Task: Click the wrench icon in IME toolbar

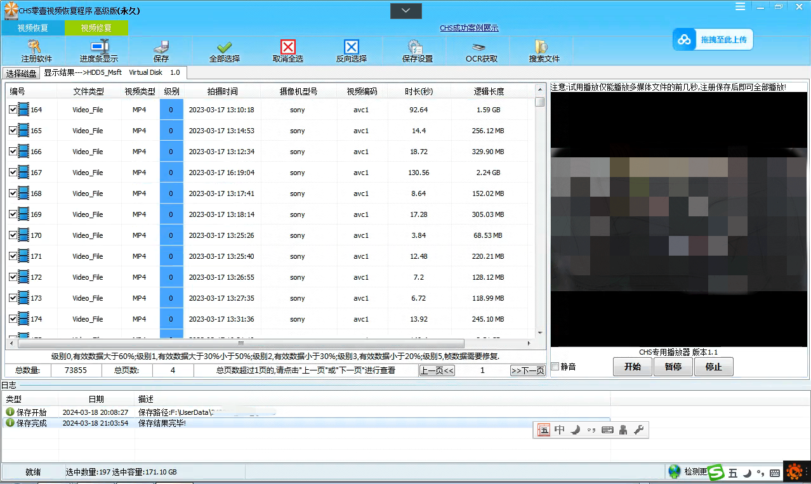Action: [639, 430]
